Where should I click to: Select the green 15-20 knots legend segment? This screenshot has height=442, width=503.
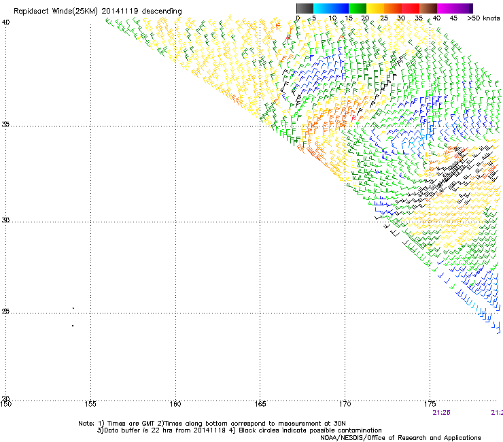[358, 8]
